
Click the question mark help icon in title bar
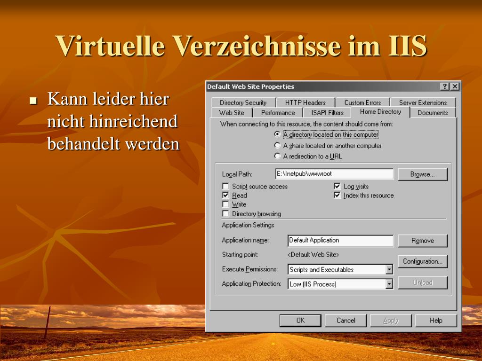click(x=445, y=86)
